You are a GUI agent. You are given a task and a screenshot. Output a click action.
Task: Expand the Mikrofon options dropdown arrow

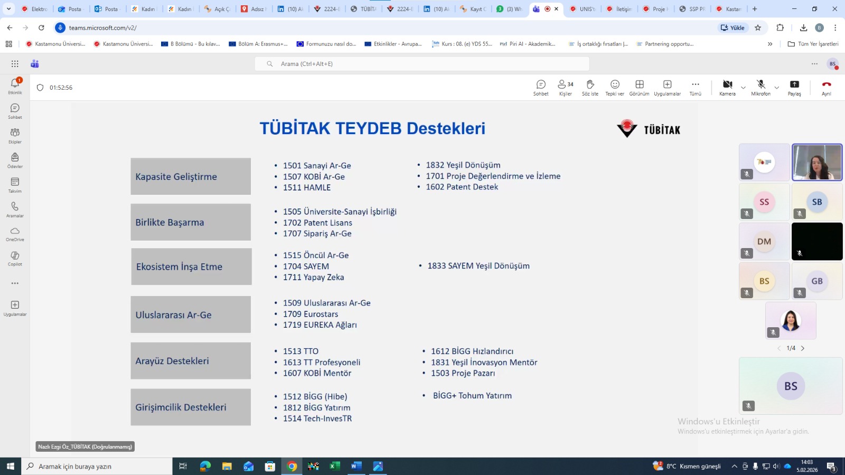pos(776,88)
